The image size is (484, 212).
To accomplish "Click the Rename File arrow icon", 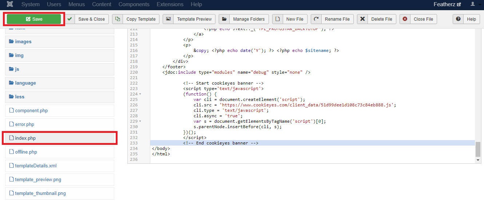I will (x=316, y=19).
